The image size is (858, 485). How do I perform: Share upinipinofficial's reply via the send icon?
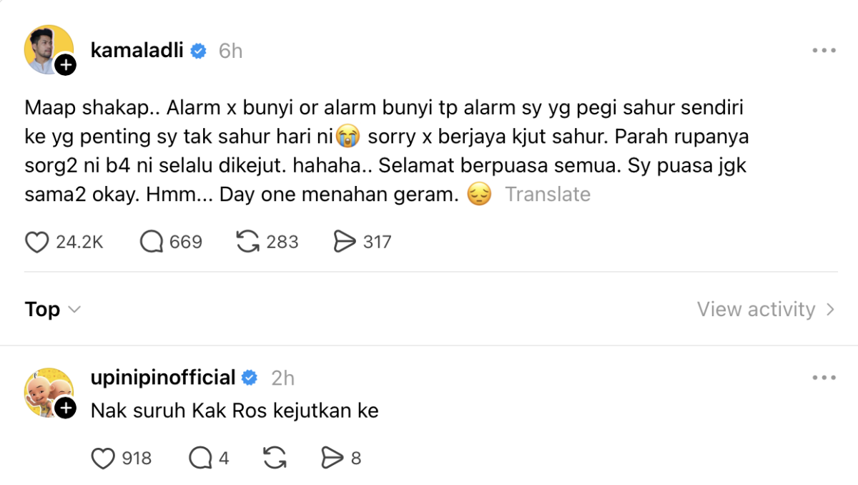pos(334,458)
